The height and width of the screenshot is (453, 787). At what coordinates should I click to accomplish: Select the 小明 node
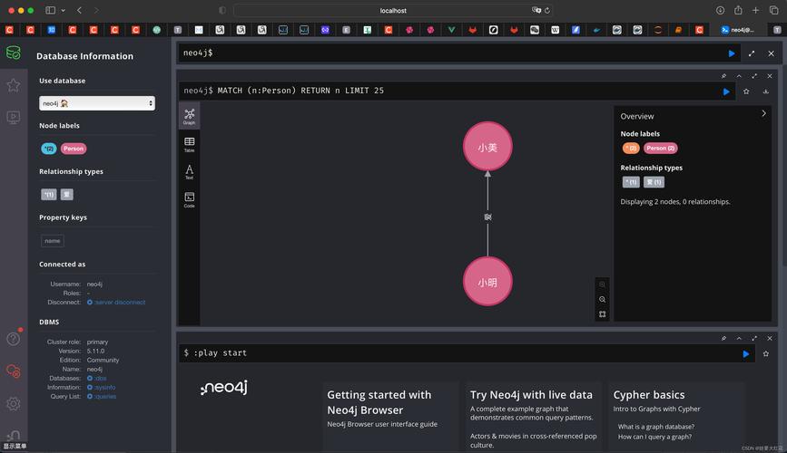(487, 282)
